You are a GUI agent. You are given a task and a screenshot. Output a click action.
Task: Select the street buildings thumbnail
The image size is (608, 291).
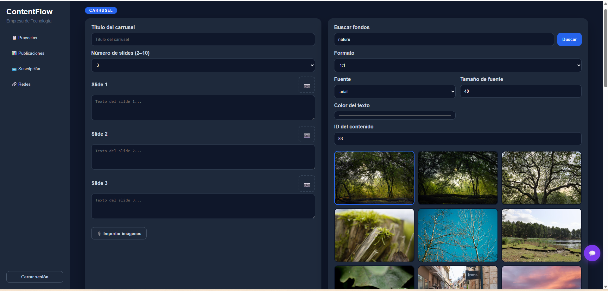click(x=458, y=277)
